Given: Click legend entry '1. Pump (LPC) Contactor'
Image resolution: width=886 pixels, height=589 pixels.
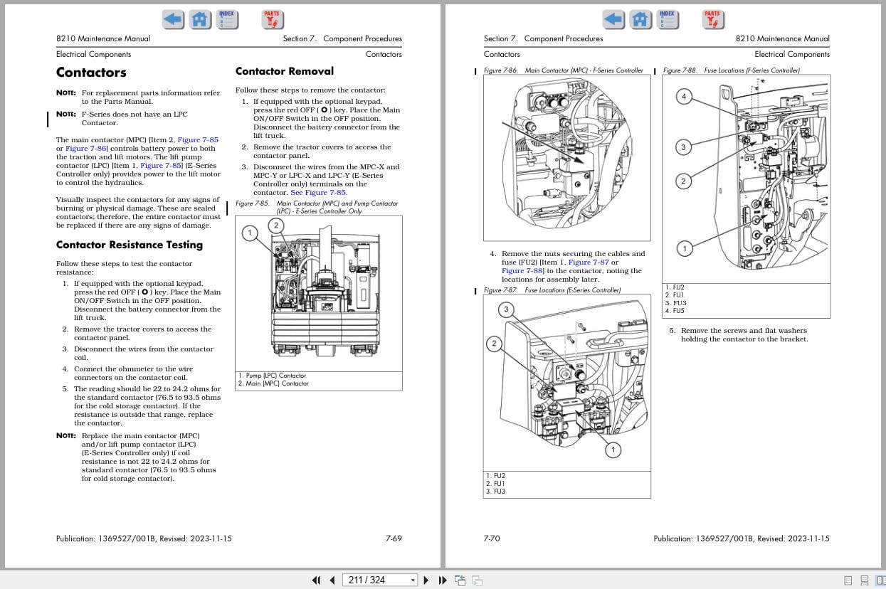Looking at the screenshot, I should click(x=272, y=376).
